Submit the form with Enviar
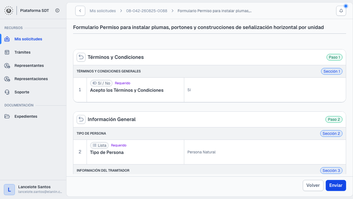Image resolution: width=353 pixels, height=199 pixels. [x=336, y=185]
